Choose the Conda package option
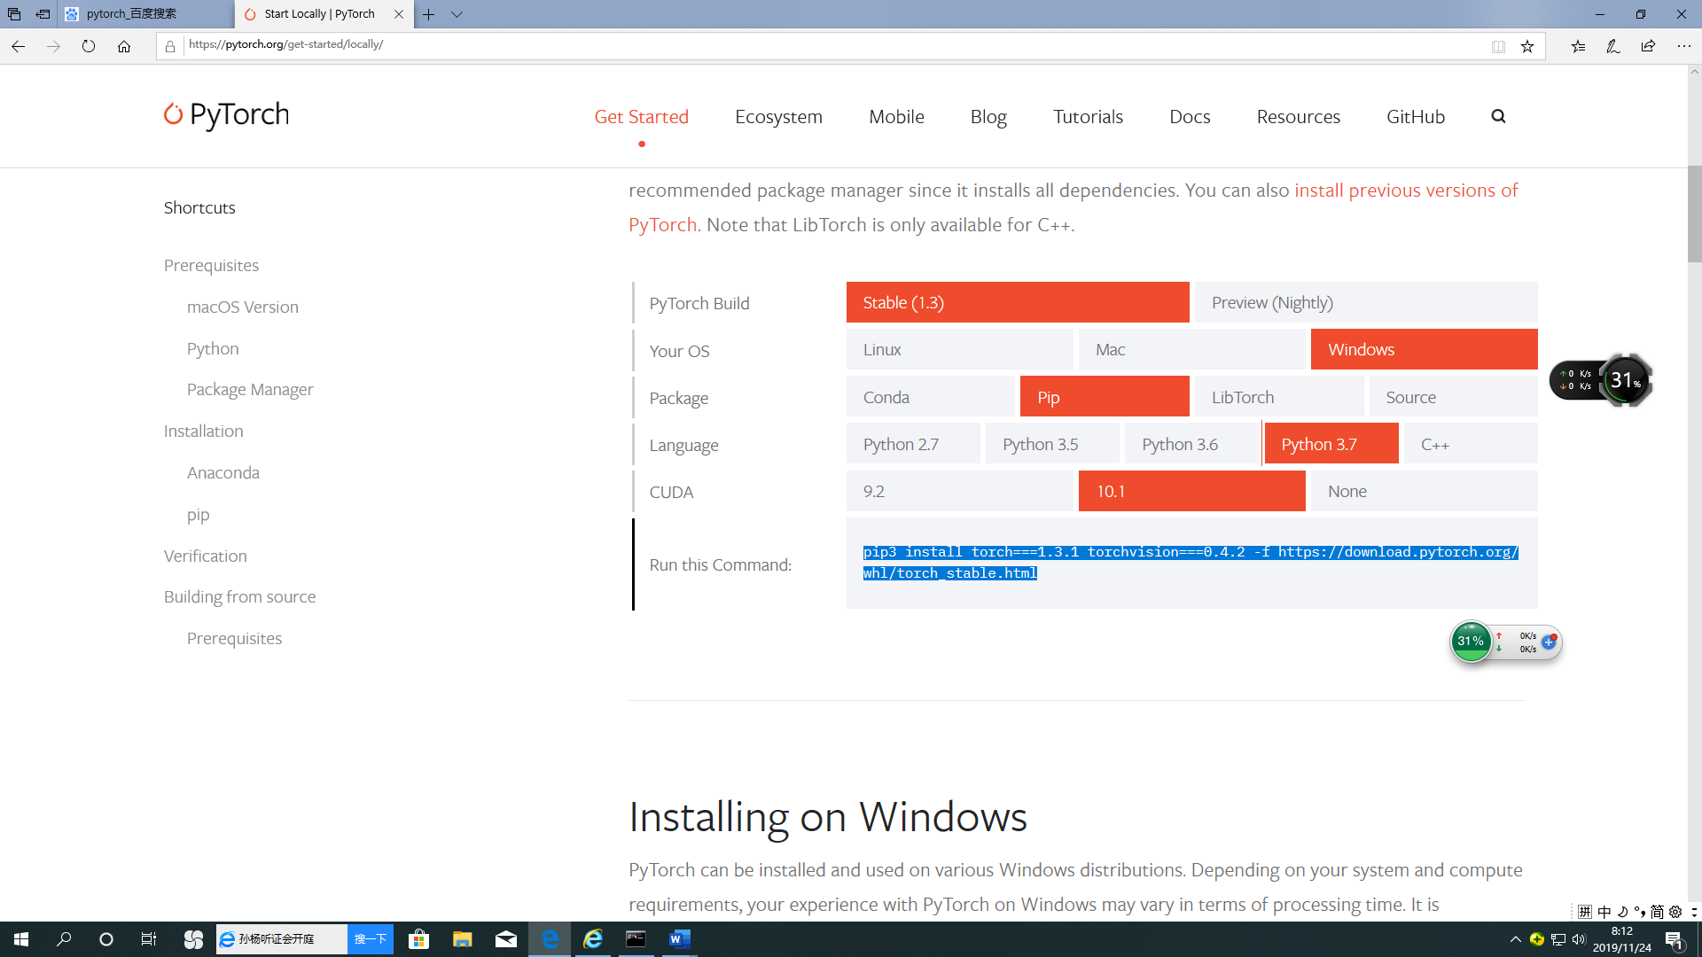Viewport: 1702px width, 957px height. (x=930, y=397)
